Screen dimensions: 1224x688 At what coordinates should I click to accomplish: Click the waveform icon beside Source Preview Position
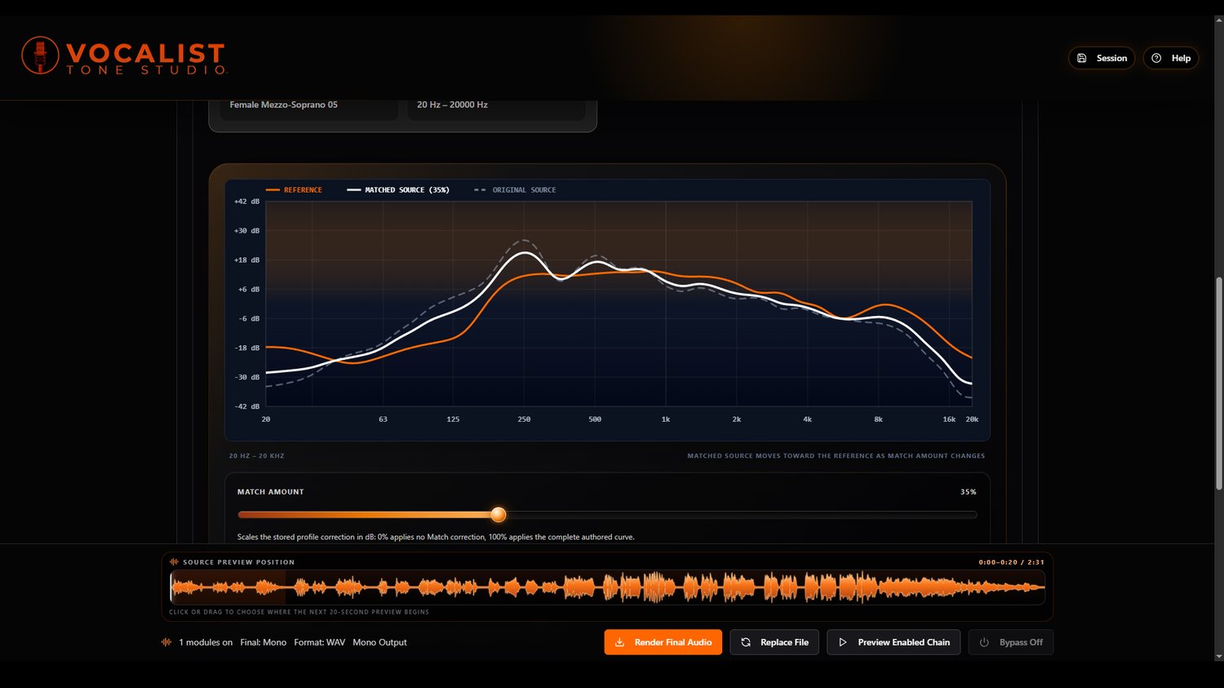pos(174,561)
